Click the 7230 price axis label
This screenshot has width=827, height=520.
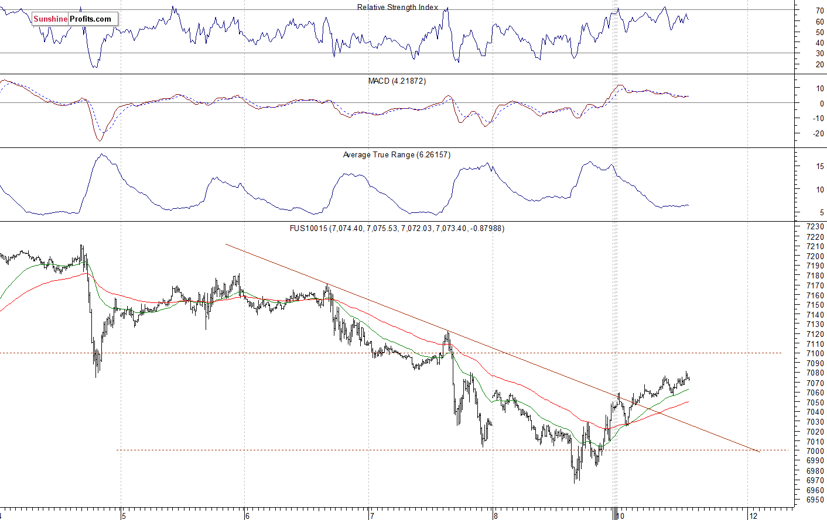coord(815,227)
